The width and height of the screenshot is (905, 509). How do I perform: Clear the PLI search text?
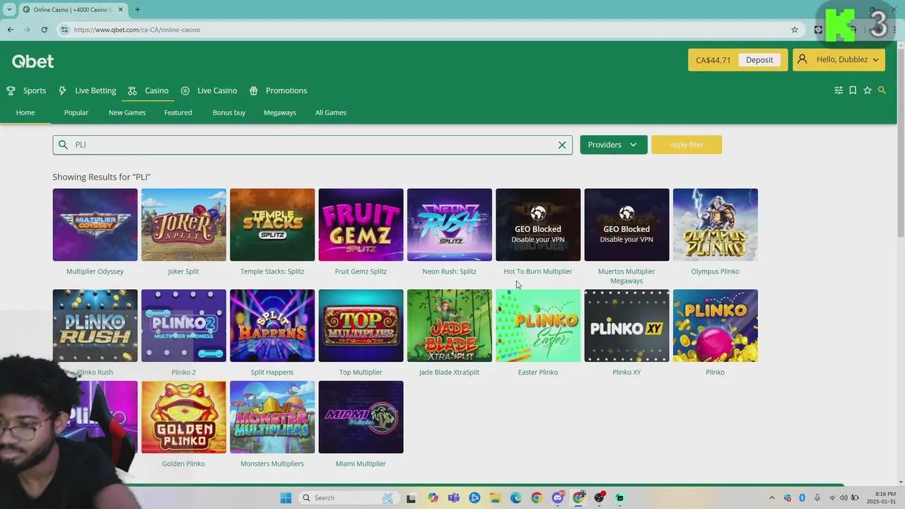tap(562, 145)
